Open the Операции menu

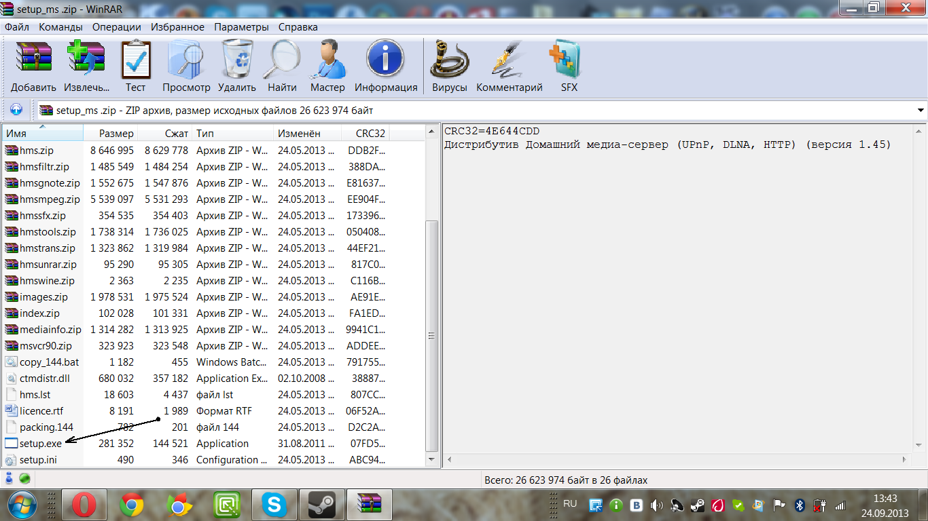(116, 27)
